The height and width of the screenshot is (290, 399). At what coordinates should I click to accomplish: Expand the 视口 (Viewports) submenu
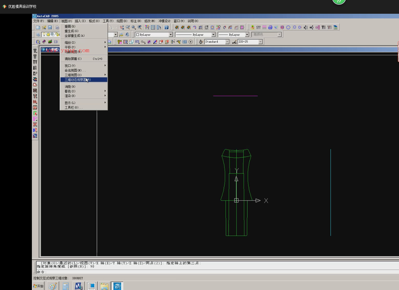pyautogui.click(x=84, y=66)
